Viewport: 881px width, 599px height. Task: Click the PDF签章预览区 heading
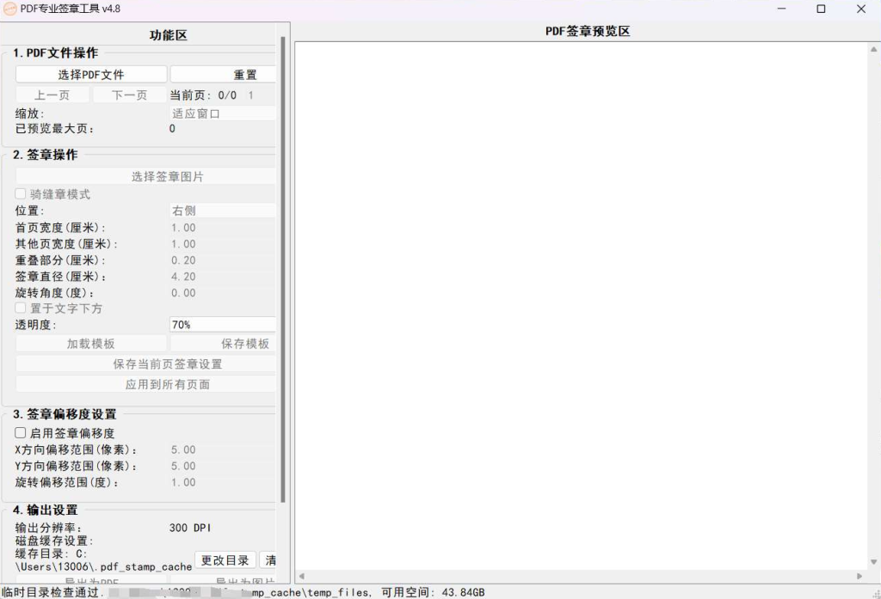(x=588, y=32)
